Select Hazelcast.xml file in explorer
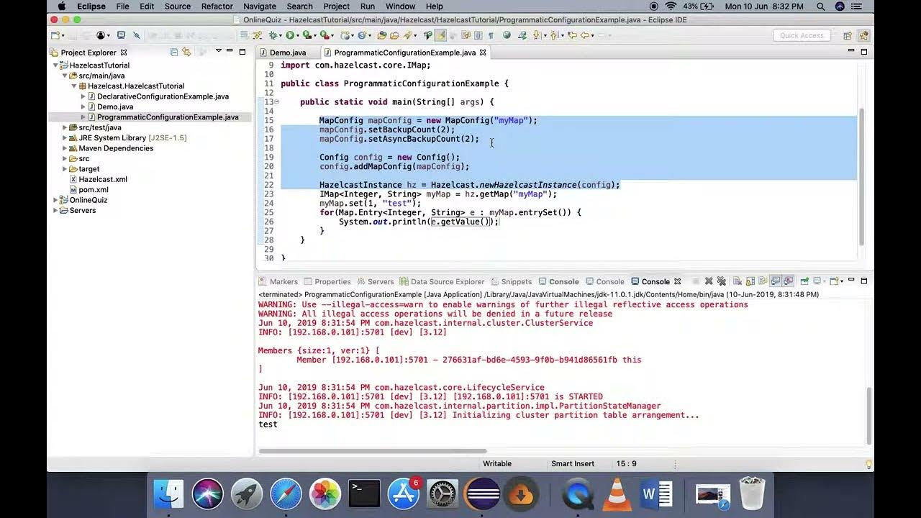The width and height of the screenshot is (921, 518). pyautogui.click(x=103, y=179)
